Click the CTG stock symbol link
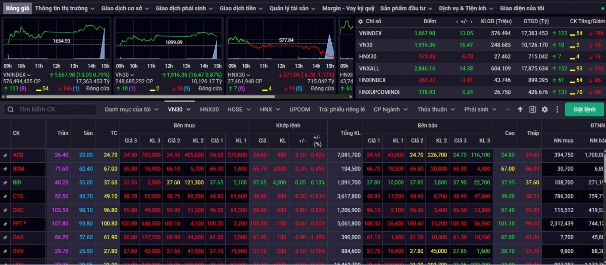The width and height of the screenshot is (606, 265). coord(18,196)
